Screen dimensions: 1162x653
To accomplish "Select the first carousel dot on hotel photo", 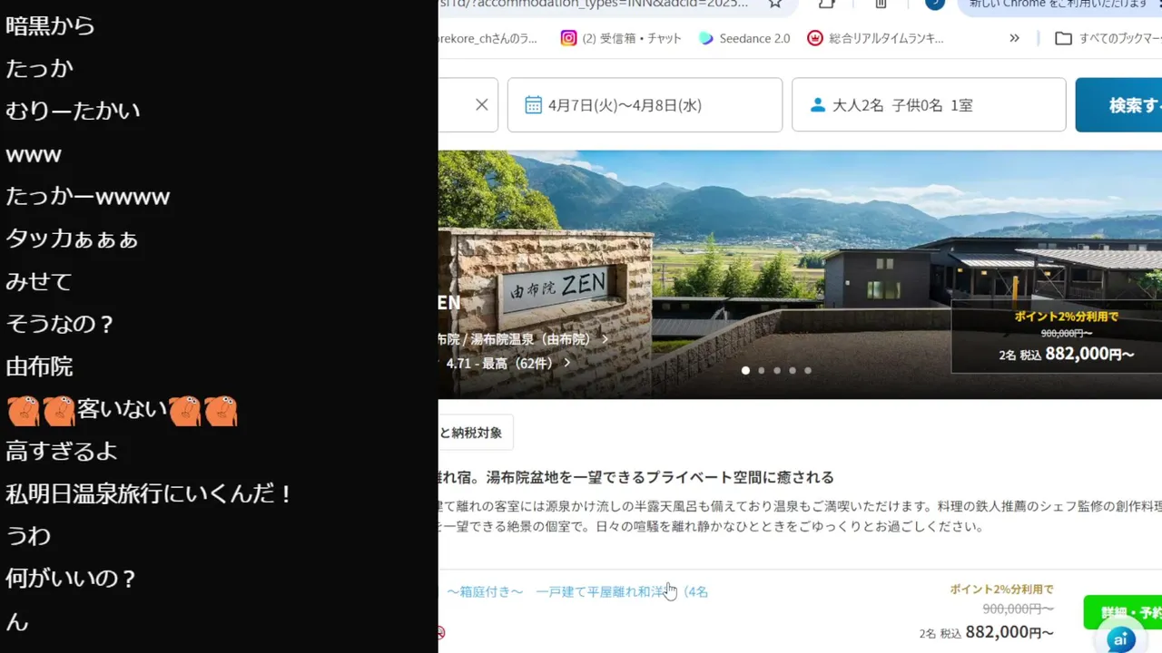I will pos(745,370).
